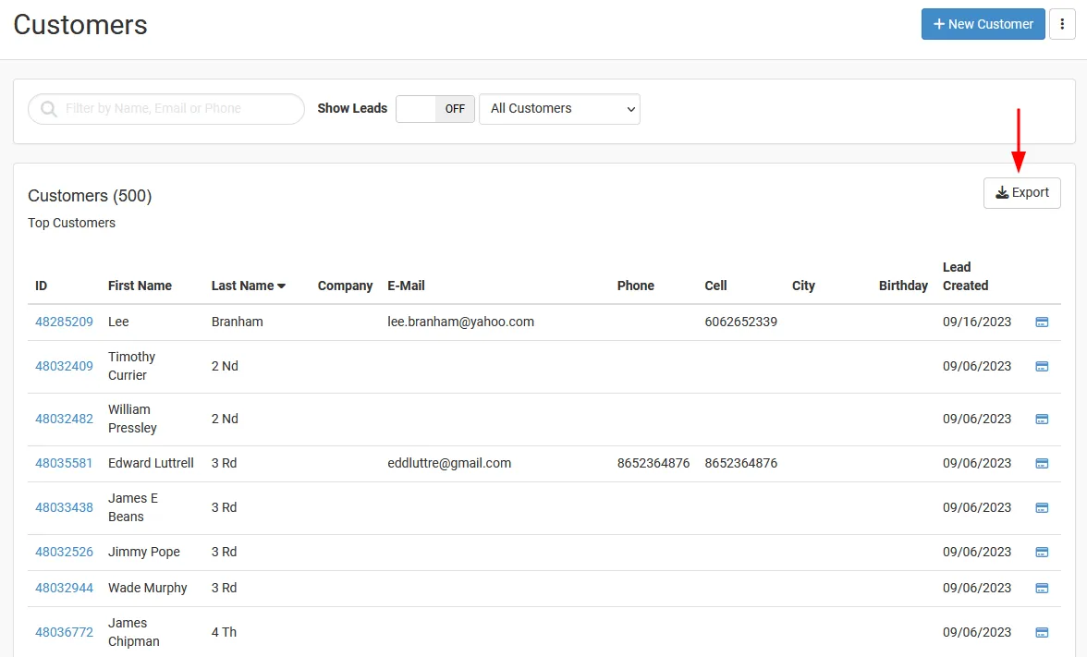Open card icon for Jimmy Pope row
Image resolution: width=1087 pixels, height=657 pixels.
(x=1041, y=553)
